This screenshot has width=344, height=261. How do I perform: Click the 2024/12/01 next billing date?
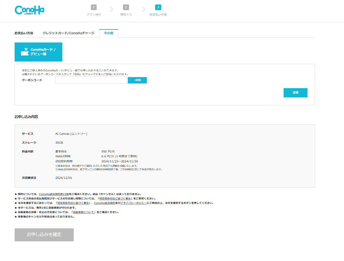(64, 178)
